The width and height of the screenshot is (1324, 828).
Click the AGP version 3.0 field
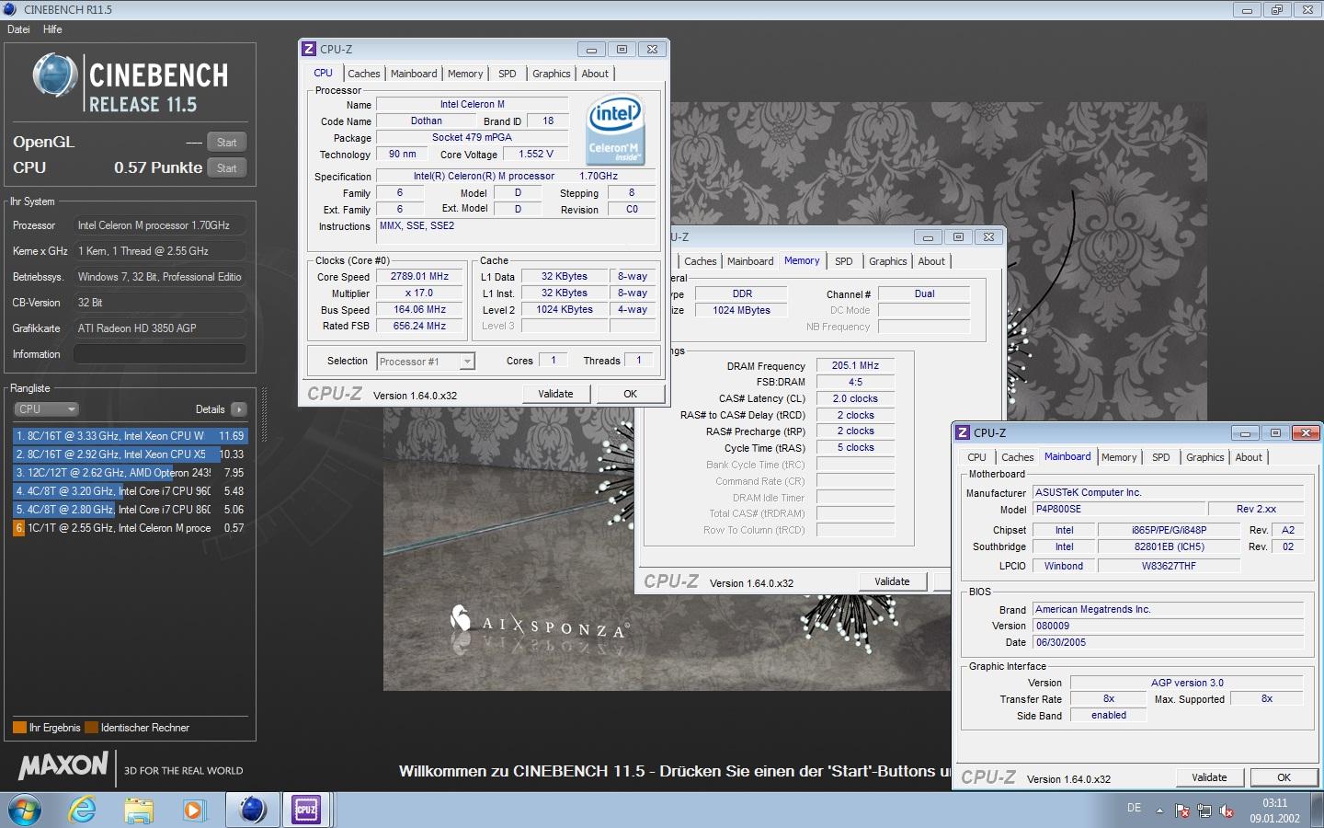1187,683
